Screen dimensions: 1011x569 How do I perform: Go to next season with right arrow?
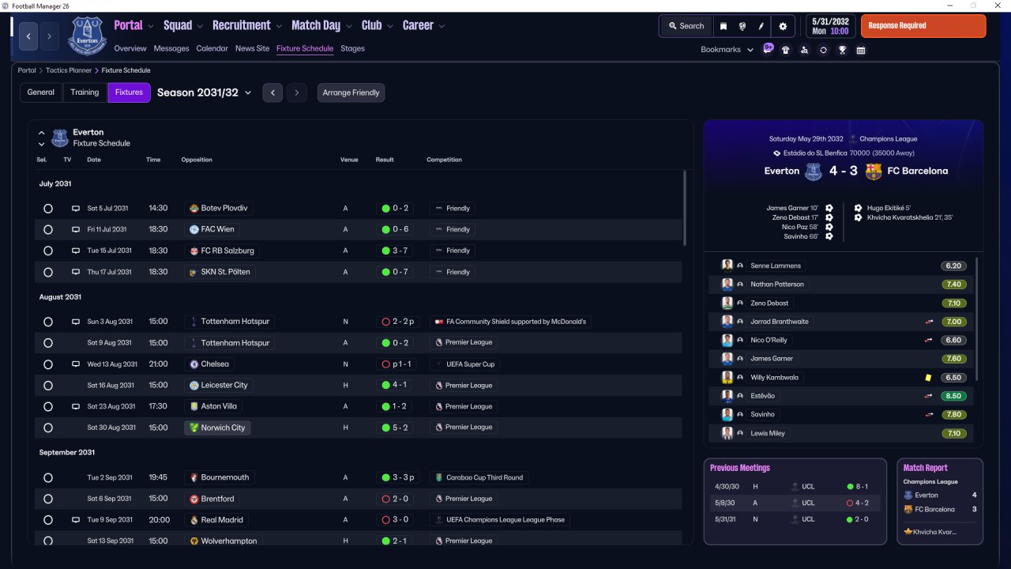click(x=297, y=92)
